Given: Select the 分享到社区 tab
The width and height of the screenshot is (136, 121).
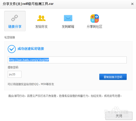Looking at the screenshot, I should pyautogui.click(x=94, y=21).
